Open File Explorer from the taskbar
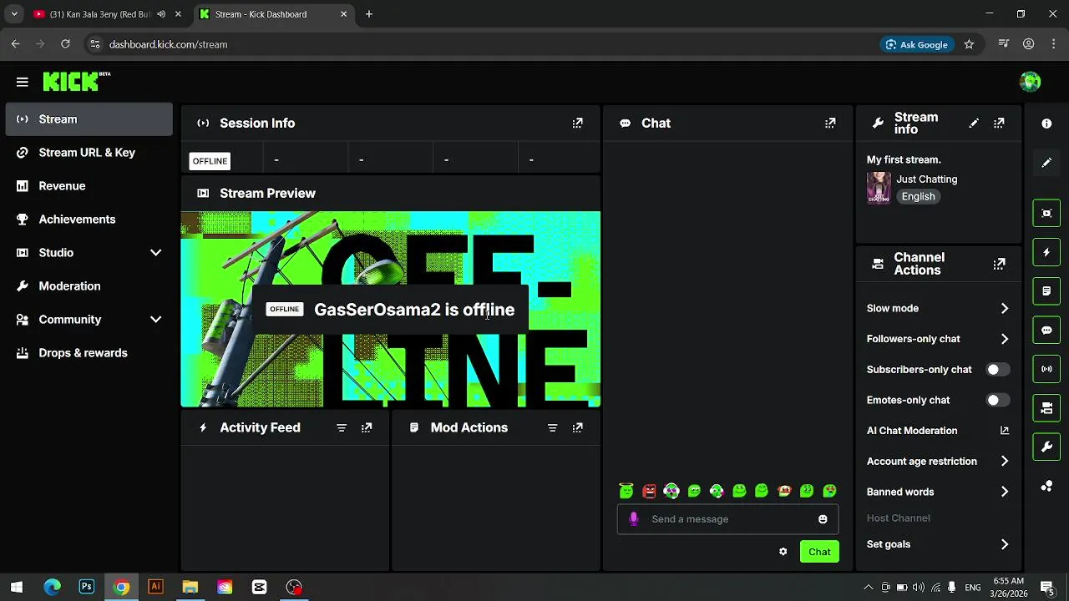Viewport: 1069px width, 601px height. coord(190,587)
